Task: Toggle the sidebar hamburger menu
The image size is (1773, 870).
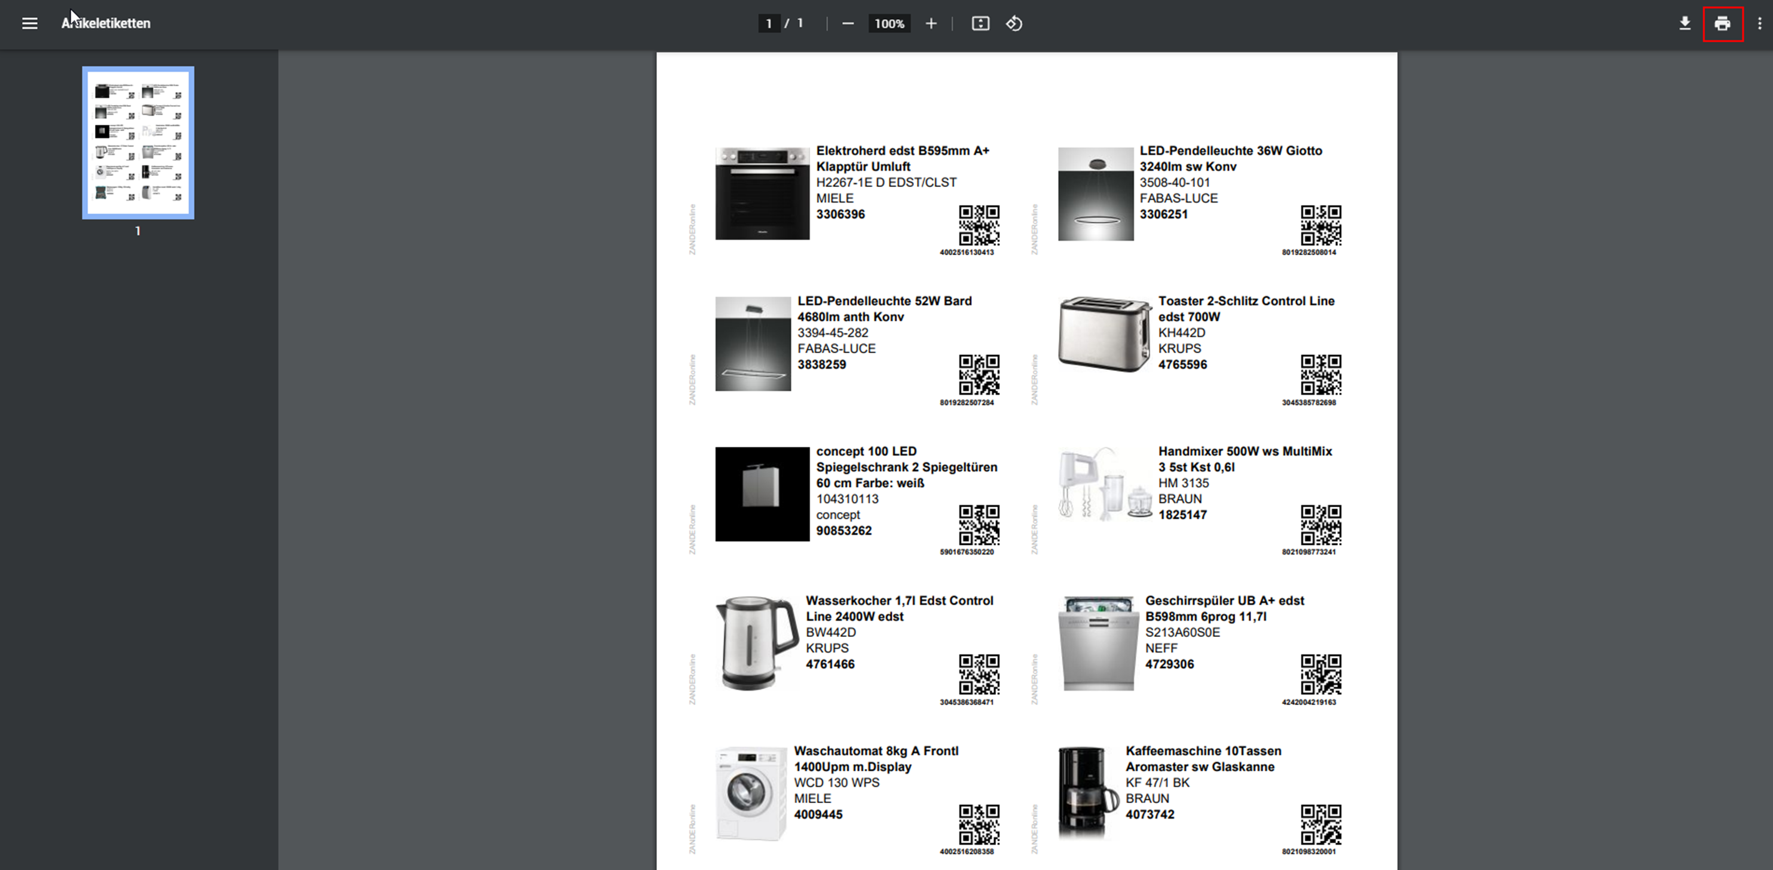Action: pos(30,23)
